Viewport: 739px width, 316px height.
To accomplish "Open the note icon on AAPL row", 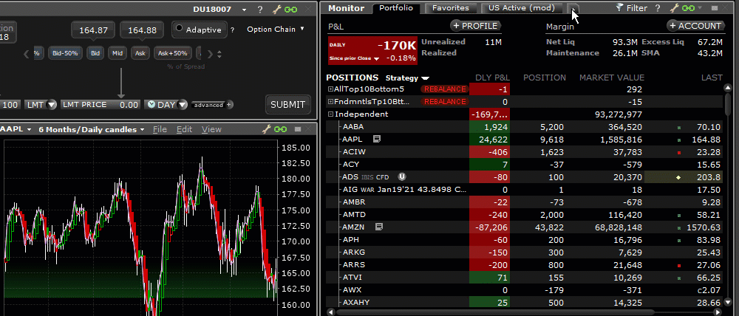I will [x=377, y=139].
